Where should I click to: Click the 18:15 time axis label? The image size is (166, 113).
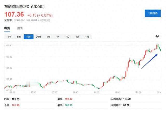click(117, 92)
